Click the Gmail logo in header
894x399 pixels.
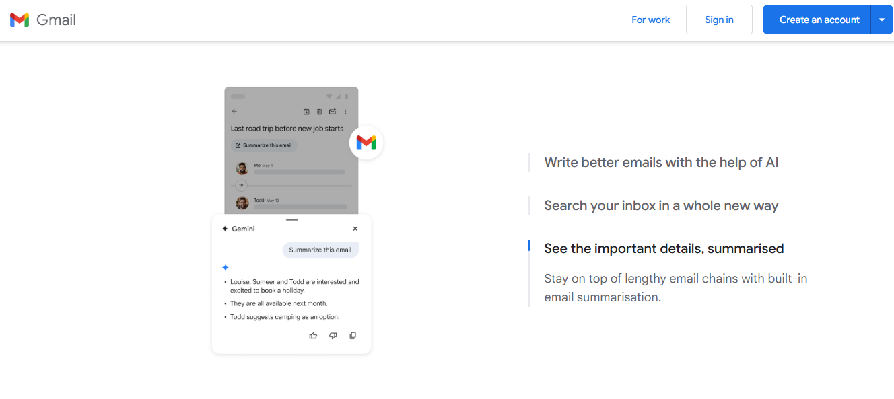coord(43,20)
